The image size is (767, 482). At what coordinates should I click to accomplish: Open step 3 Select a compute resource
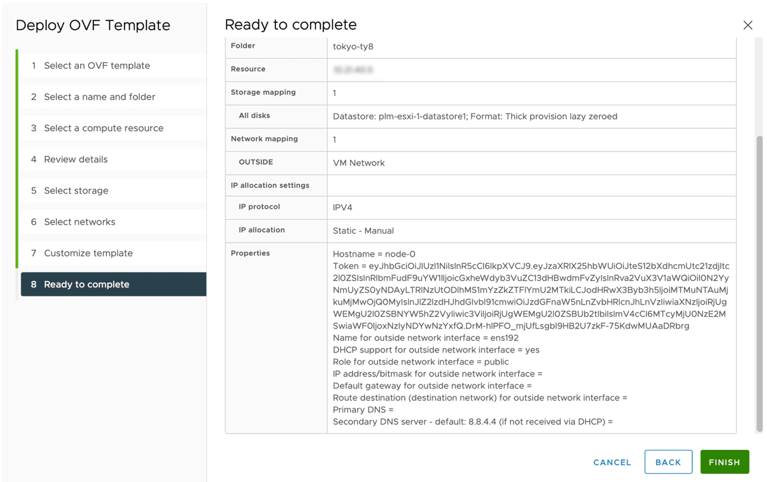click(103, 128)
